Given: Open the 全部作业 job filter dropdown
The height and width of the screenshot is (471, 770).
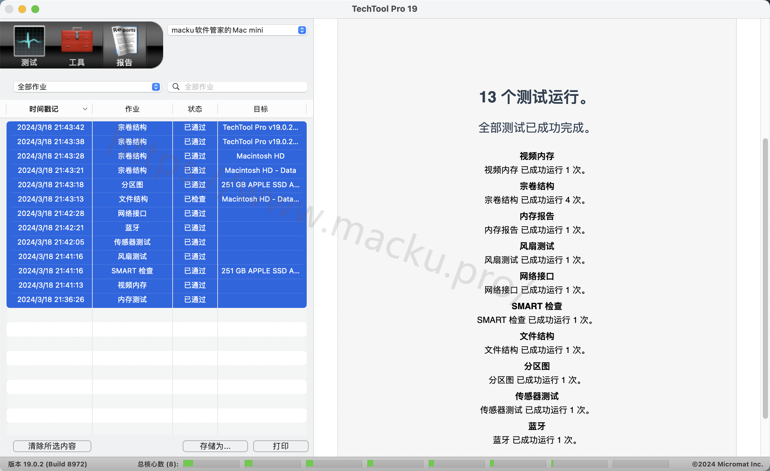Looking at the screenshot, I should (x=87, y=87).
